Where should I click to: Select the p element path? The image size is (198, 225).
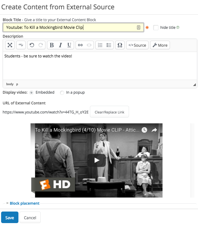pos(17,84)
